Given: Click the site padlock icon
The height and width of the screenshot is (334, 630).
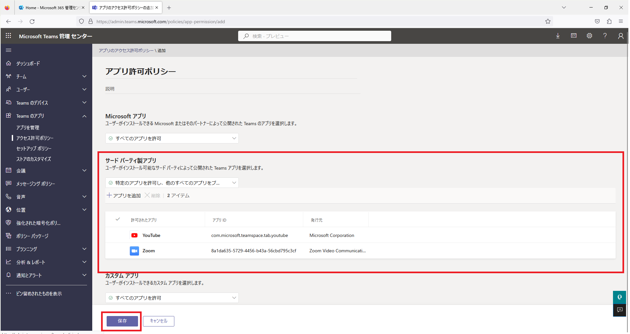Looking at the screenshot, I should point(91,22).
